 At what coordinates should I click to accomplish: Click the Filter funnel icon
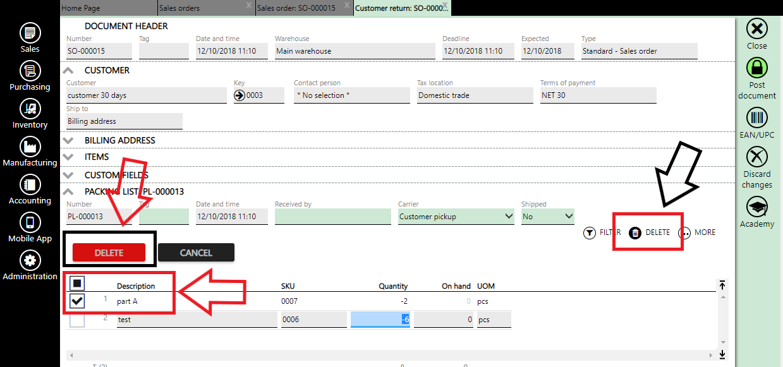[x=590, y=232]
